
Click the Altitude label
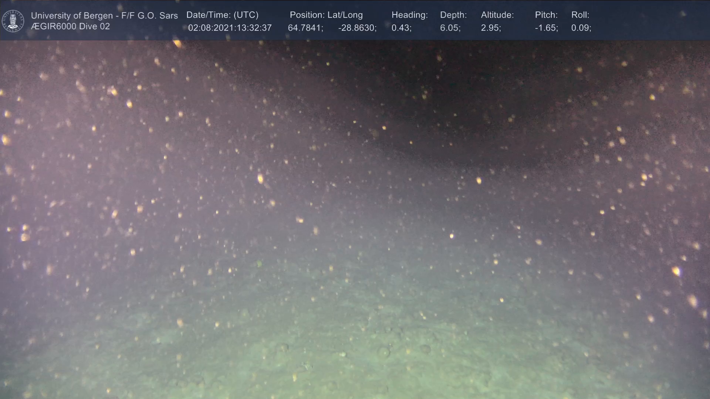pos(497,15)
